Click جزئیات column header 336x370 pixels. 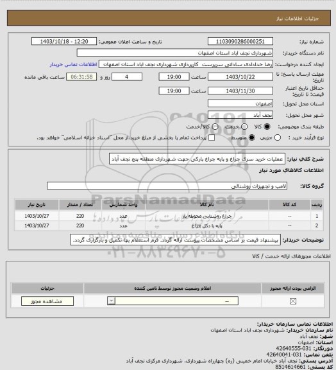47,288
